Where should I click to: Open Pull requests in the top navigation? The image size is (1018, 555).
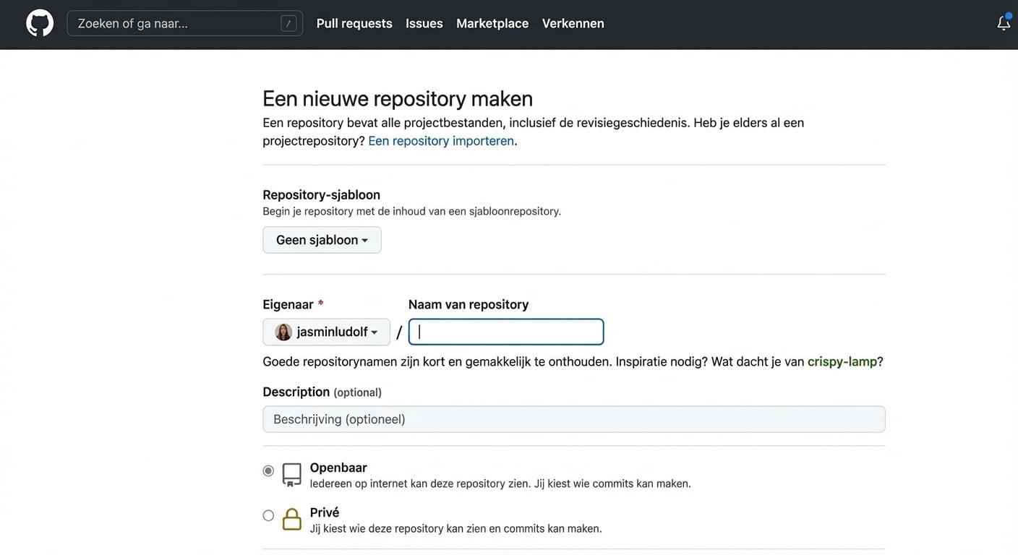click(x=354, y=23)
